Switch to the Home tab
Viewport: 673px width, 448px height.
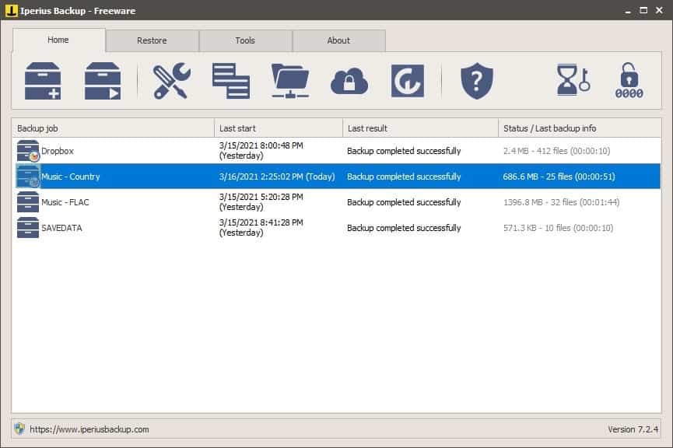[58, 40]
